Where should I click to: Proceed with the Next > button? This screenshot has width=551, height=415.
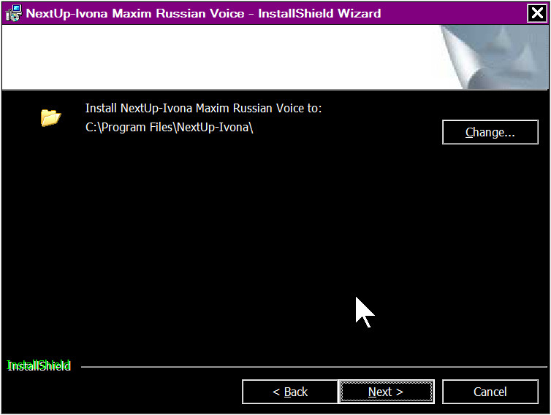click(386, 392)
